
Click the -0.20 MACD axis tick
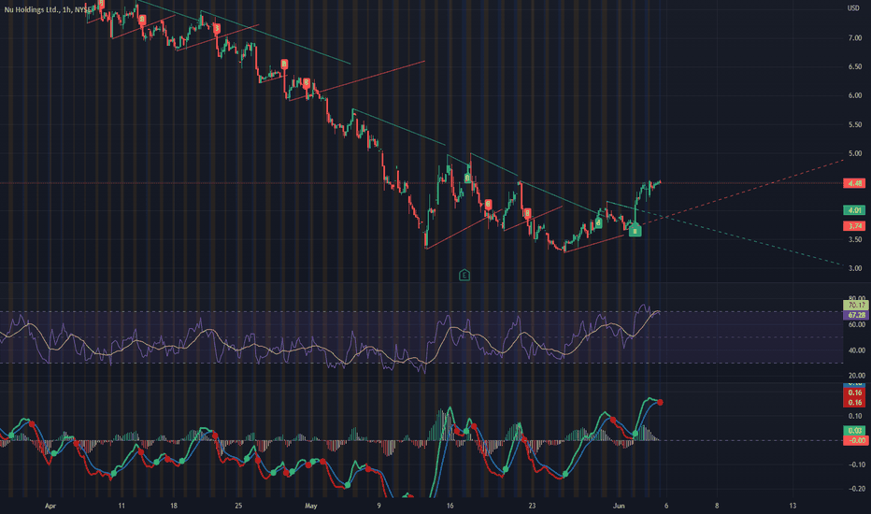click(x=857, y=489)
